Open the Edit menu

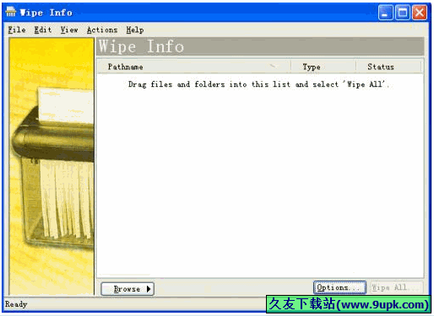pos(43,29)
